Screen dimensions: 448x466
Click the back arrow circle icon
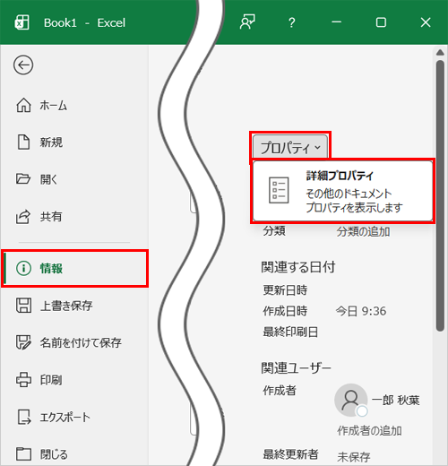23,65
